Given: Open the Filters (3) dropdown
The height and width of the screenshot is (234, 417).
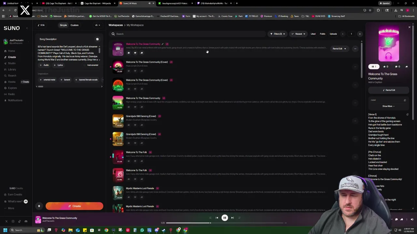Looking at the screenshot, I should tap(278, 34).
